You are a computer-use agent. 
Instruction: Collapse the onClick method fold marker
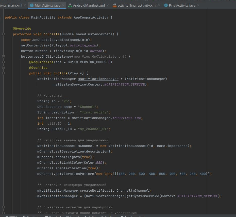(x=3, y=73)
